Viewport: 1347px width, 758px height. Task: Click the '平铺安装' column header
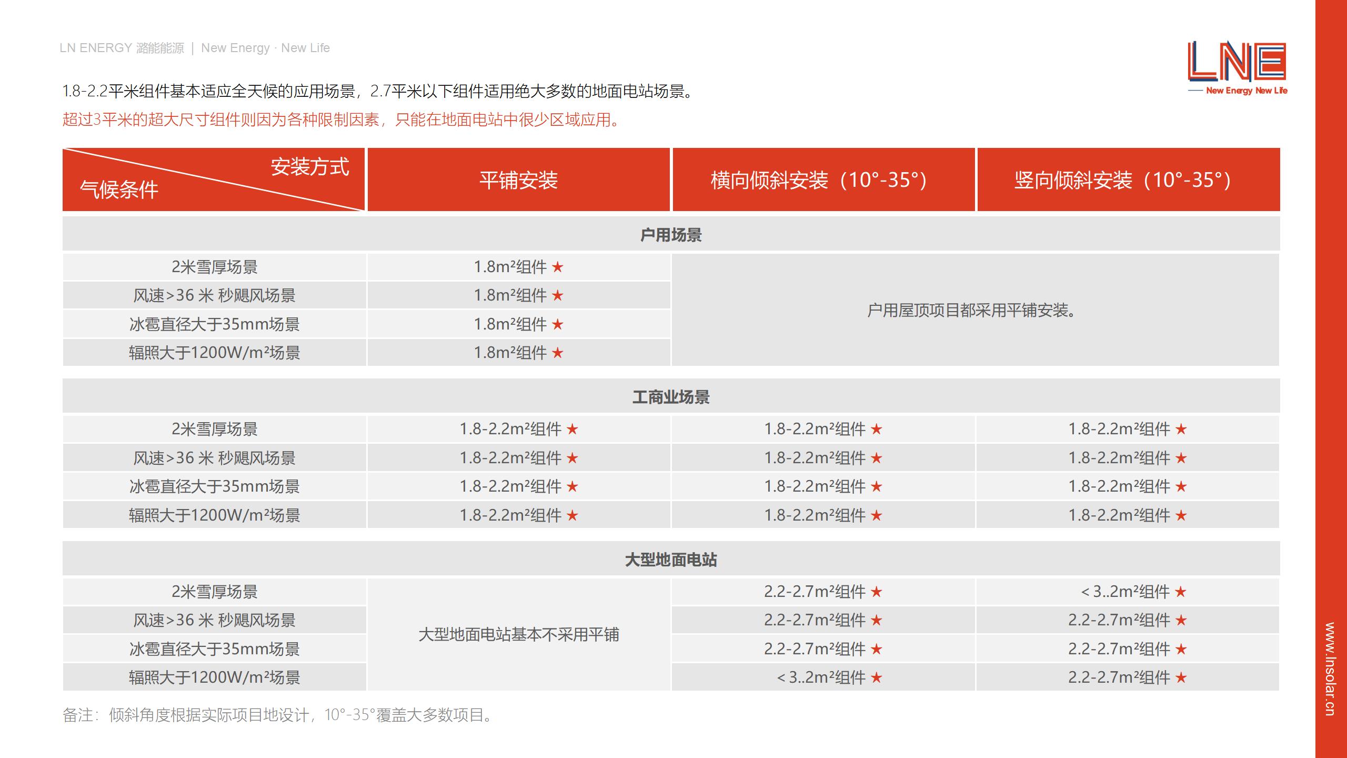pos(518,180)
